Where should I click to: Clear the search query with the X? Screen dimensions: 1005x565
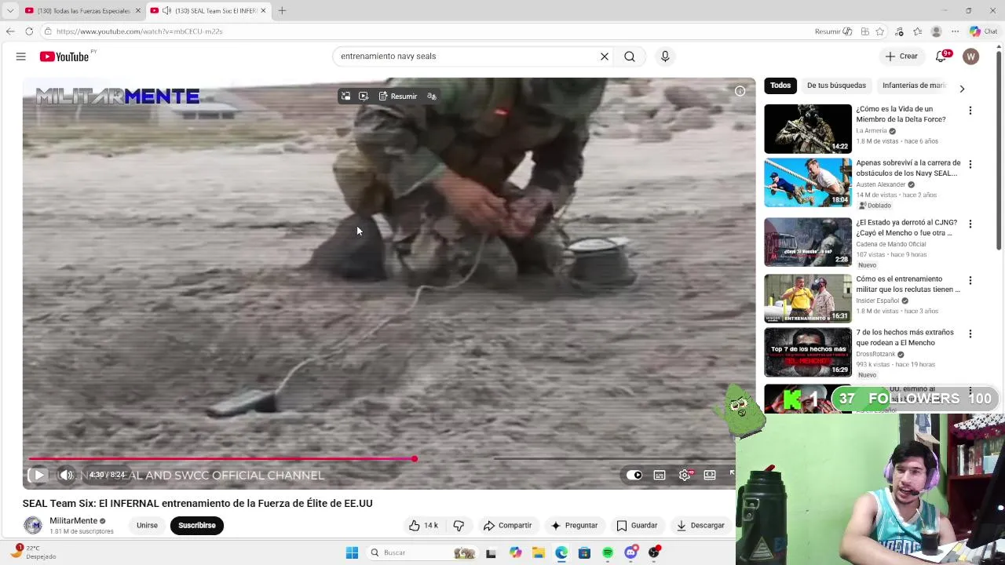(605, 56)
